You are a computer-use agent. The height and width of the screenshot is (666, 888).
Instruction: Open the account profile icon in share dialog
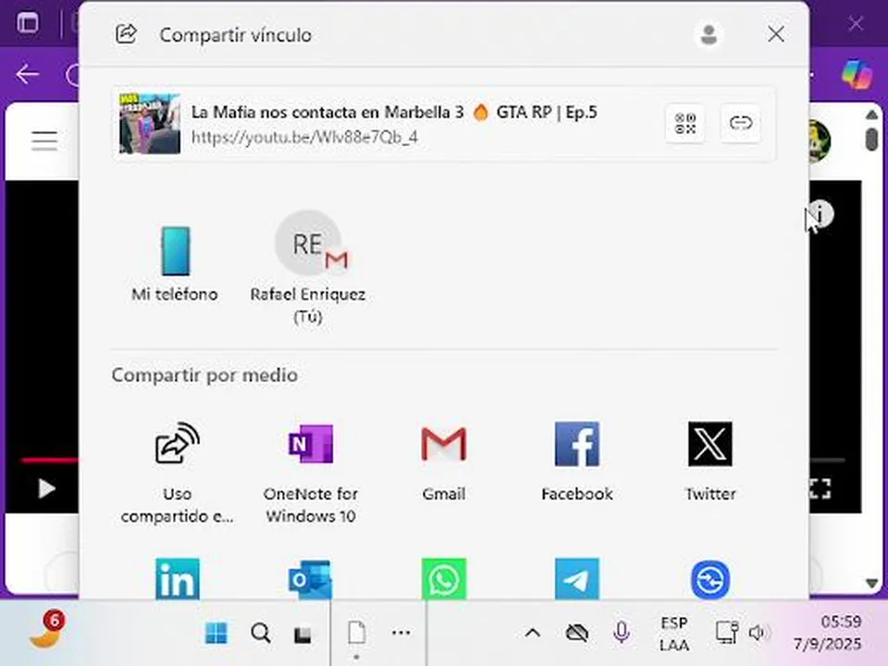pos(709,34)
